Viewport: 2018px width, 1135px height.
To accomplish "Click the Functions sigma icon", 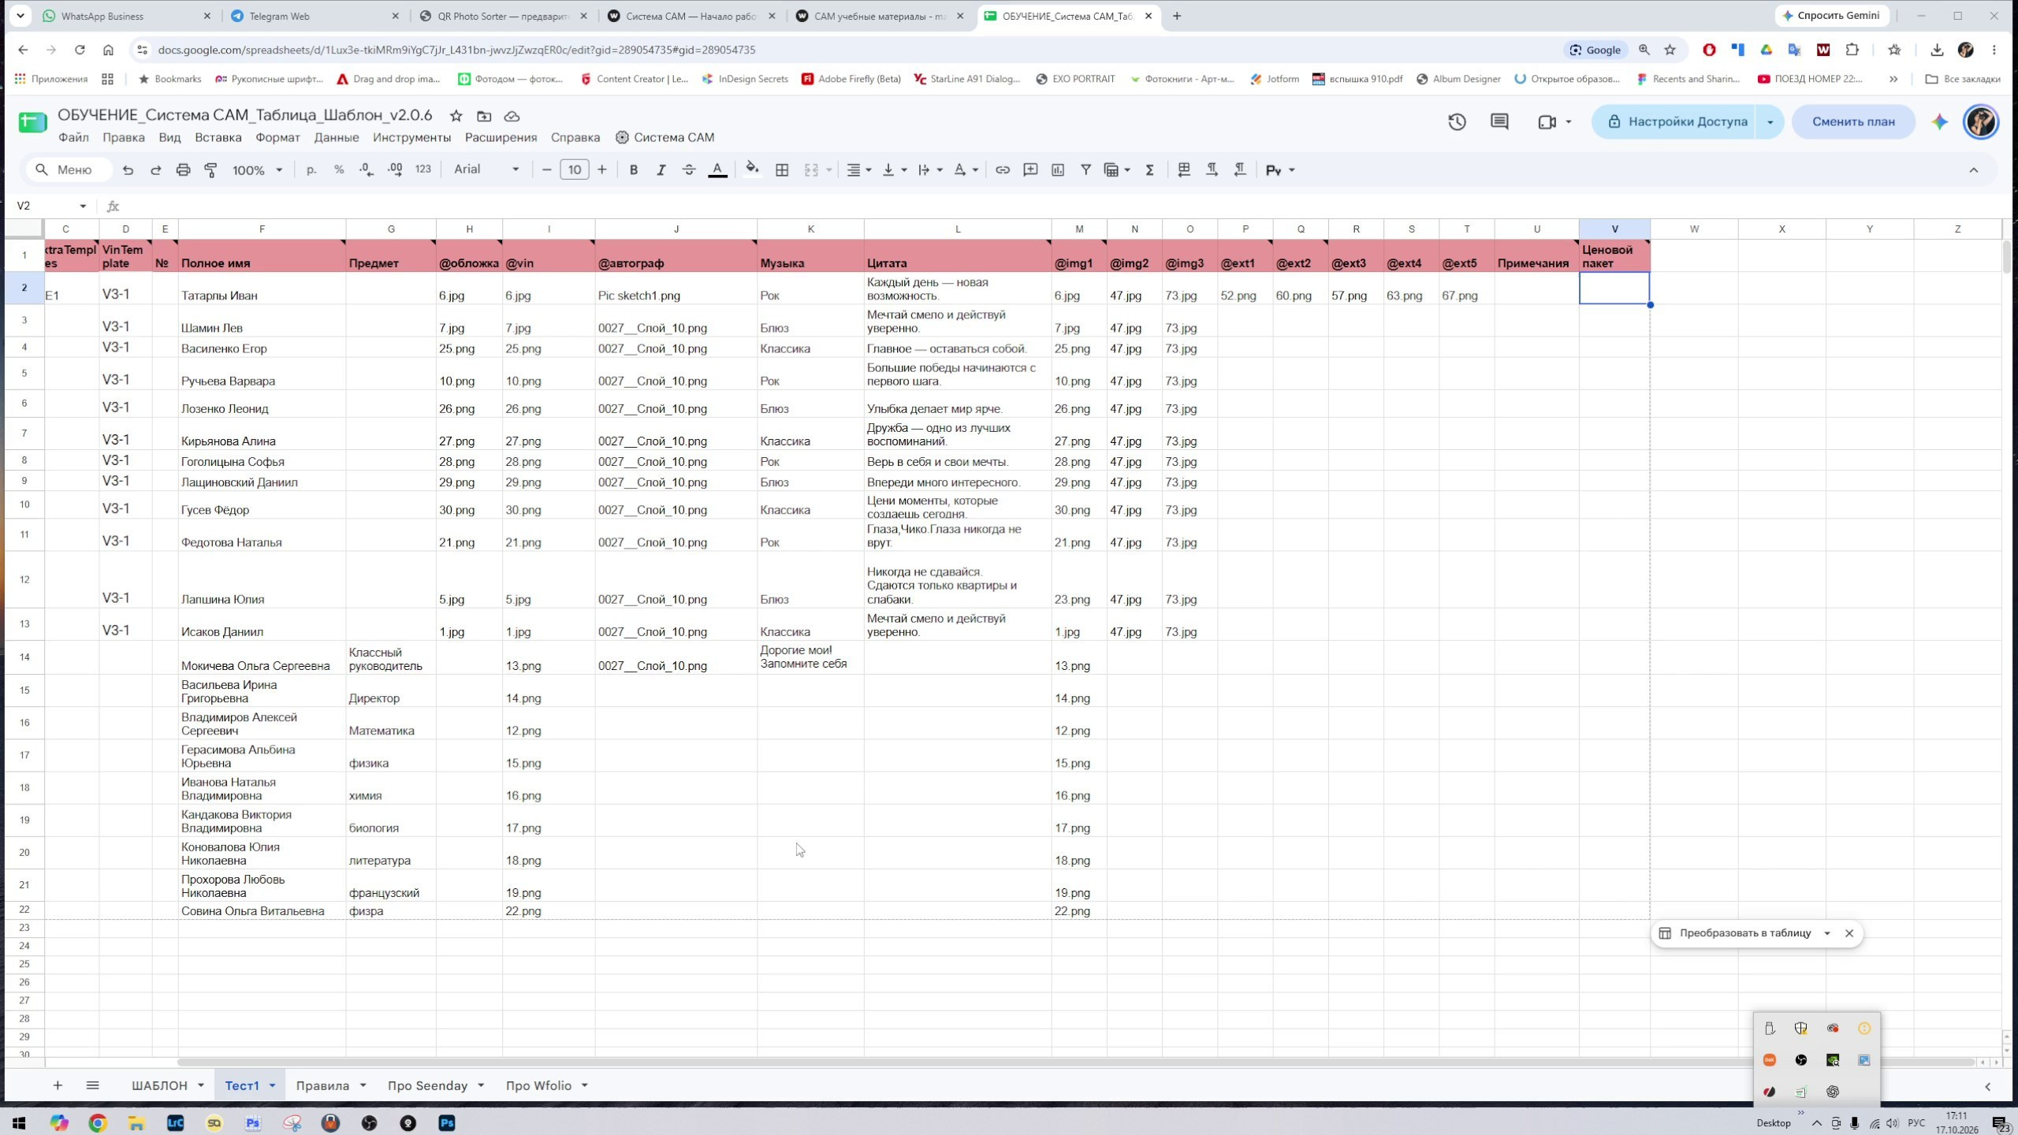I will point(1149,169).
